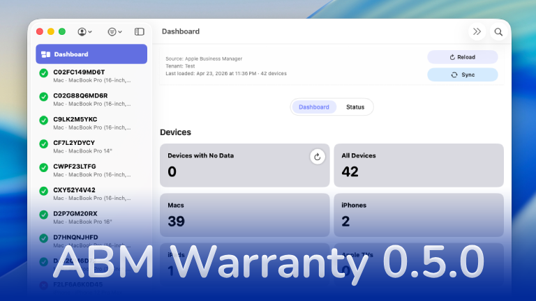Open the account profile dropdown
Viewport: 536px width, 301px height.
pos(85,31)
